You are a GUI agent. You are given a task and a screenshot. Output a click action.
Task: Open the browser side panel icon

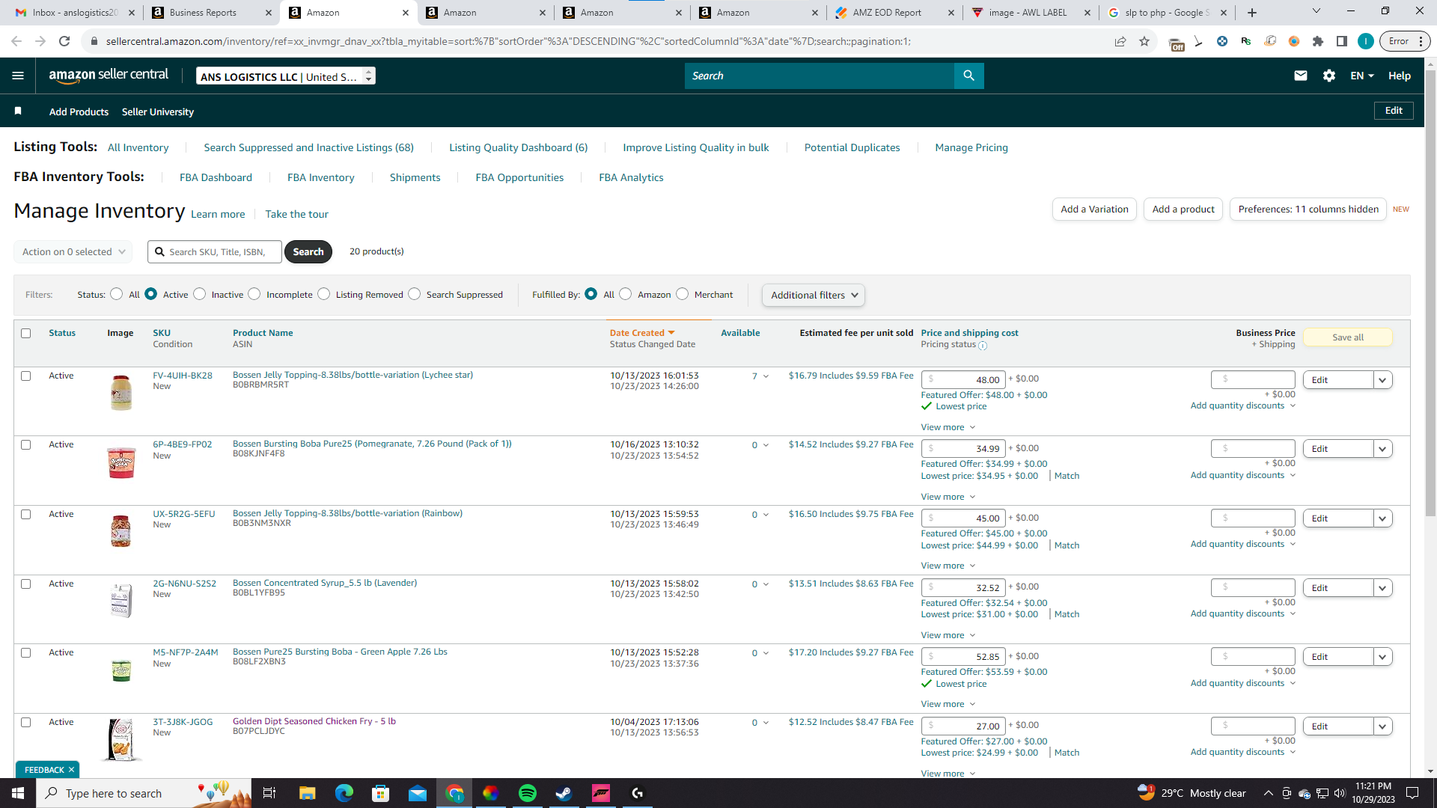1342,41
